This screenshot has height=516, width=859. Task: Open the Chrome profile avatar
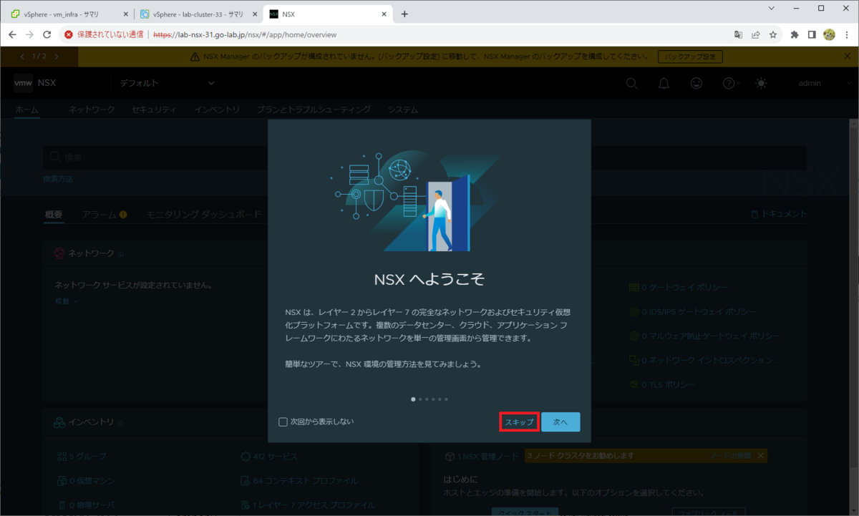(x=830, y=34)
